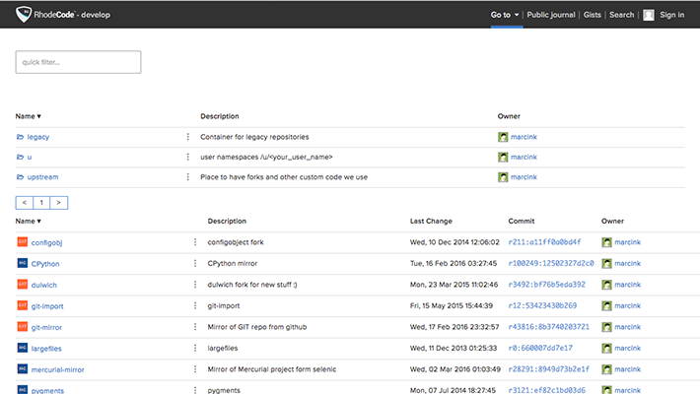Click marcink avatar in CPython row
Image resolution: width=700 pixels, height=394 pixels.
point(606,263)
